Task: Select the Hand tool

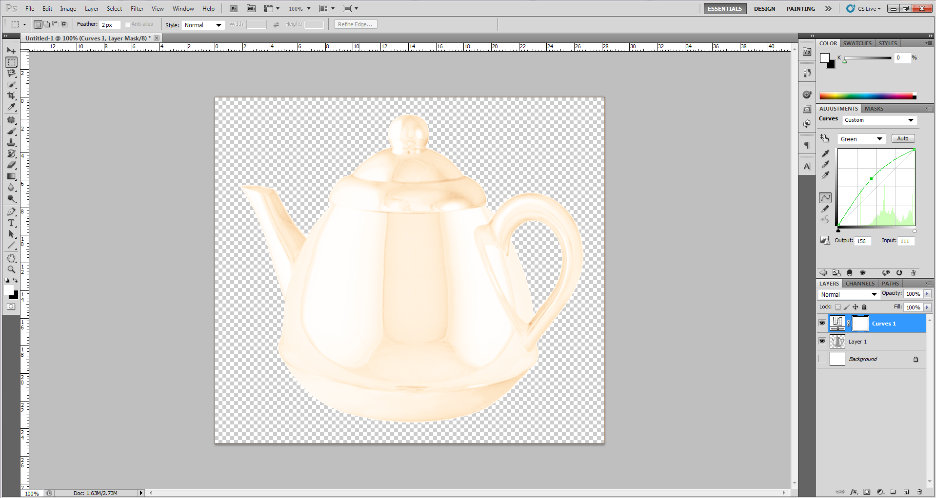Action: click(x=11, y=258)
